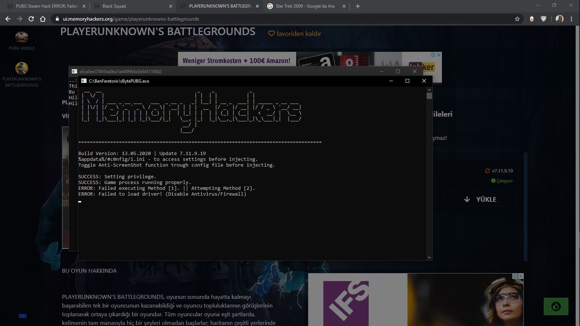Minimize the sBytePUBG.exe console window
580x326 pixels.
tap(391, 81)
